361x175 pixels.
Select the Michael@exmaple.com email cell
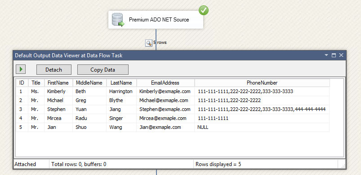(x=165, y=100)
